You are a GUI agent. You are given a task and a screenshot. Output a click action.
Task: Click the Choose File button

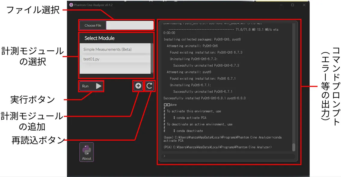pos(93,25)
